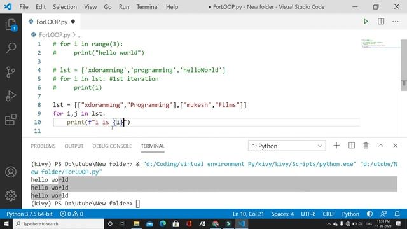Show hidden system tray icons
The image size is (407, 229).
pos(329,224)
